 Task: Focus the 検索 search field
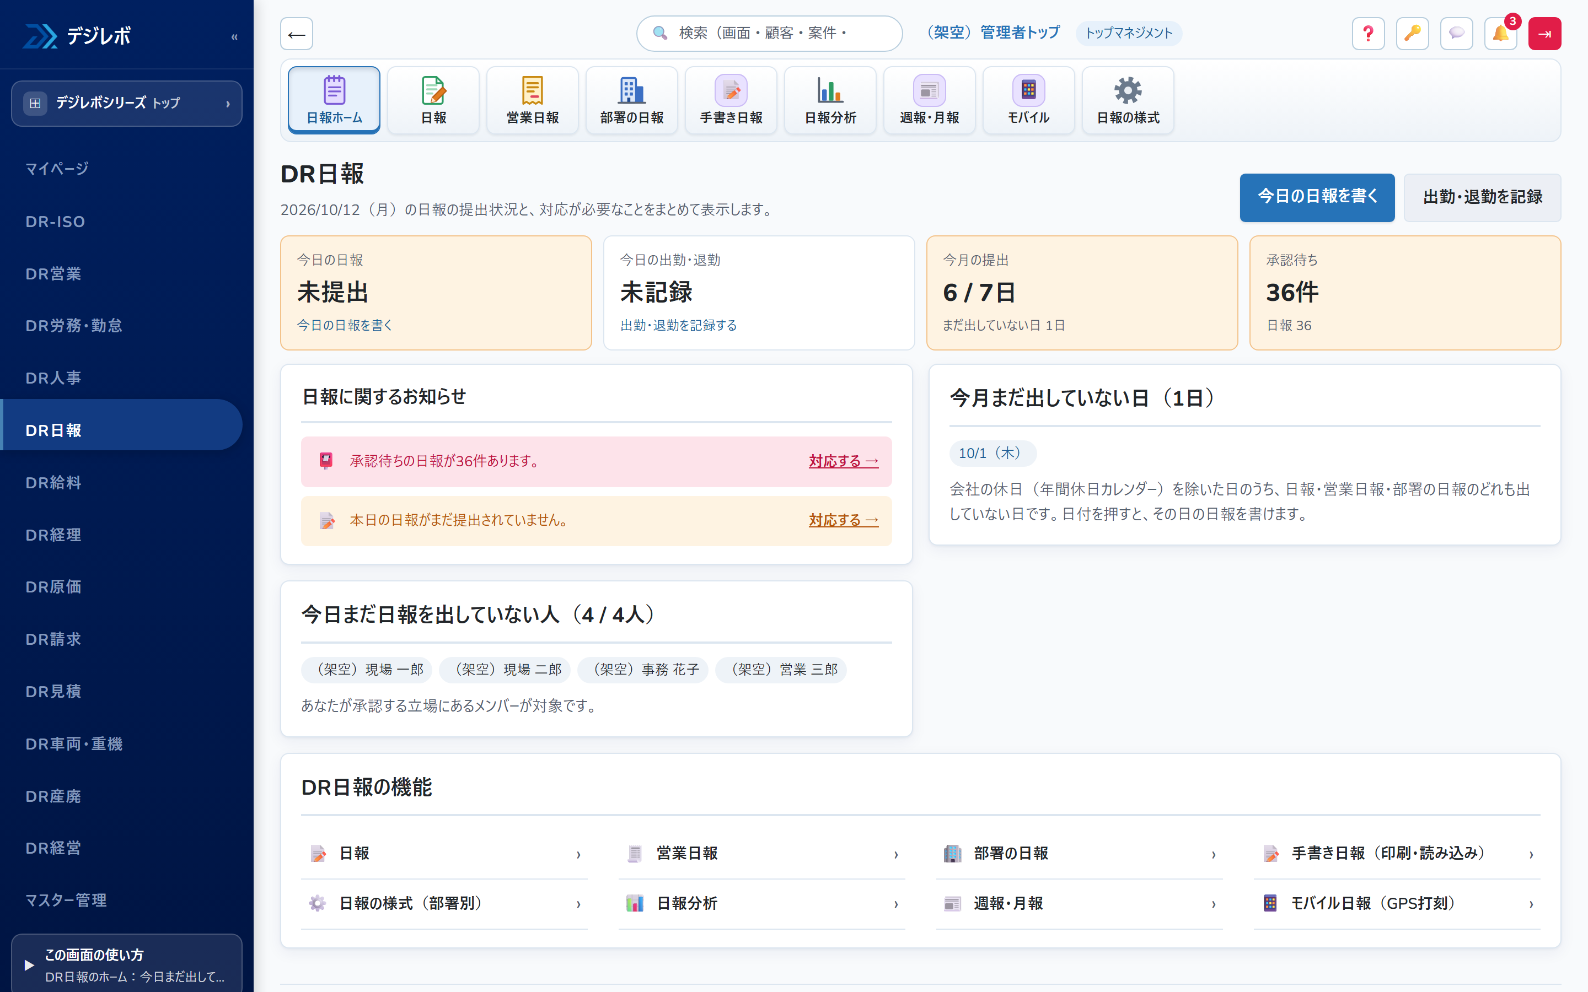[769, 34]
